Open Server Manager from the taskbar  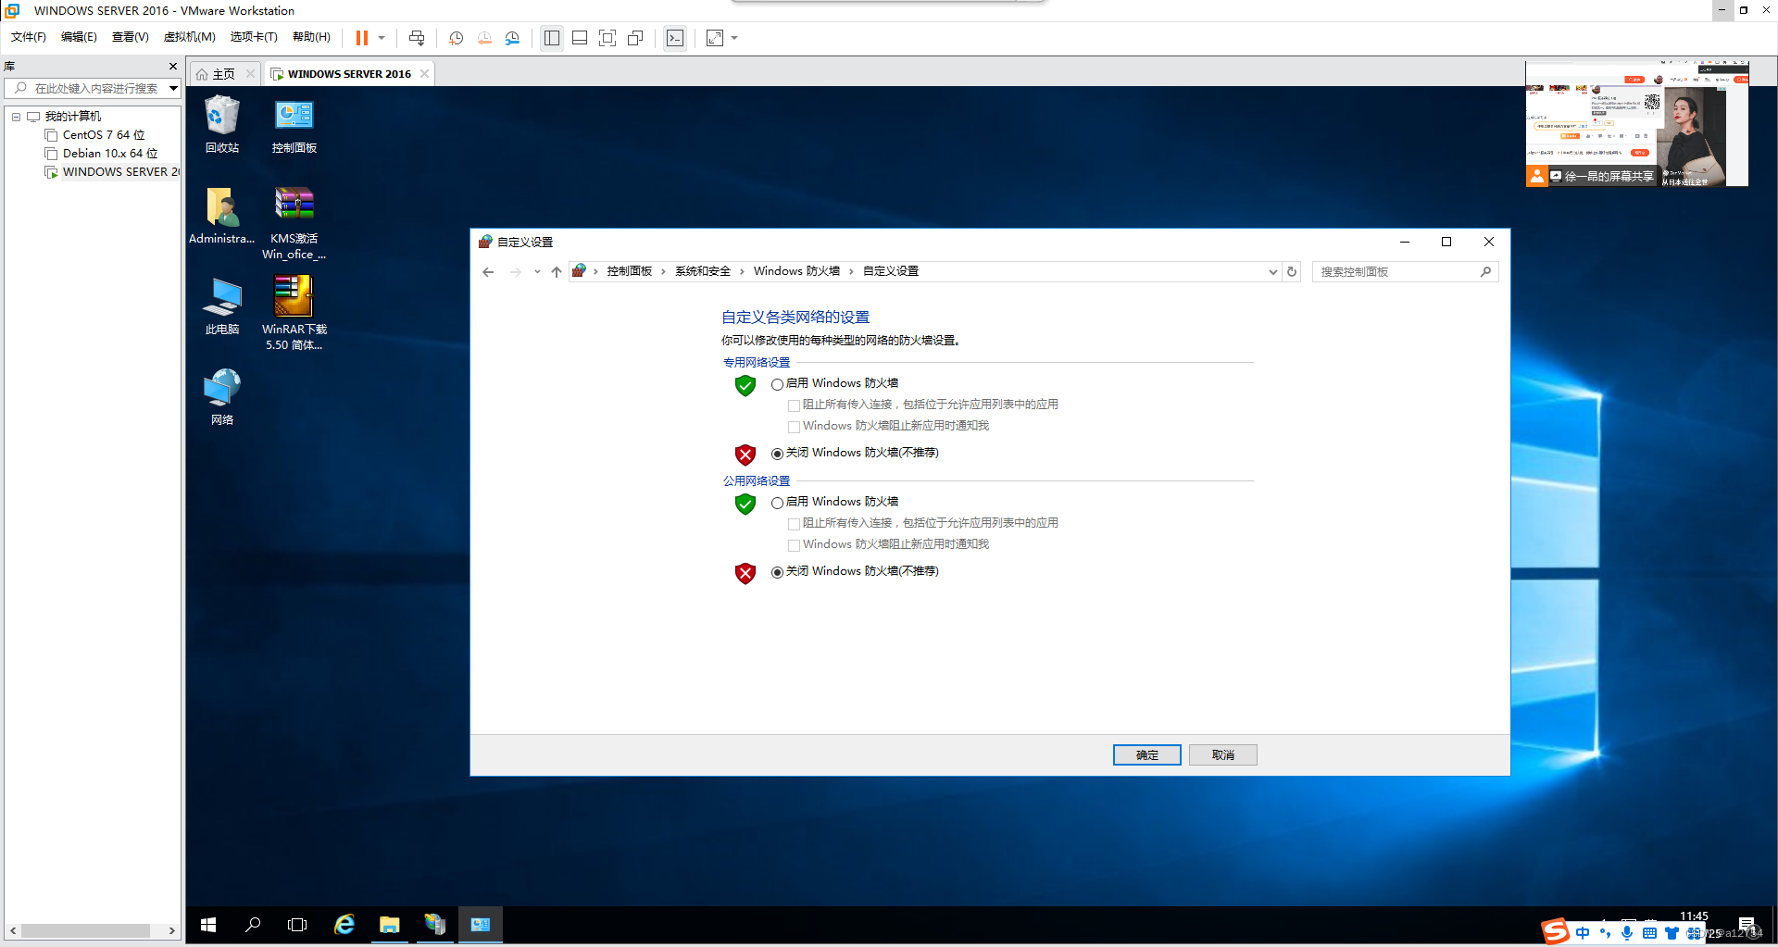coord(434,925)
